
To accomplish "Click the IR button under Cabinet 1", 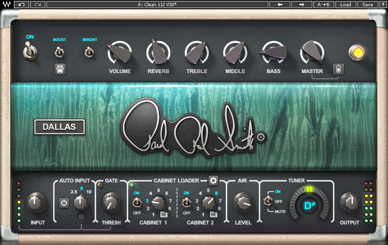I will click(164, 214).
